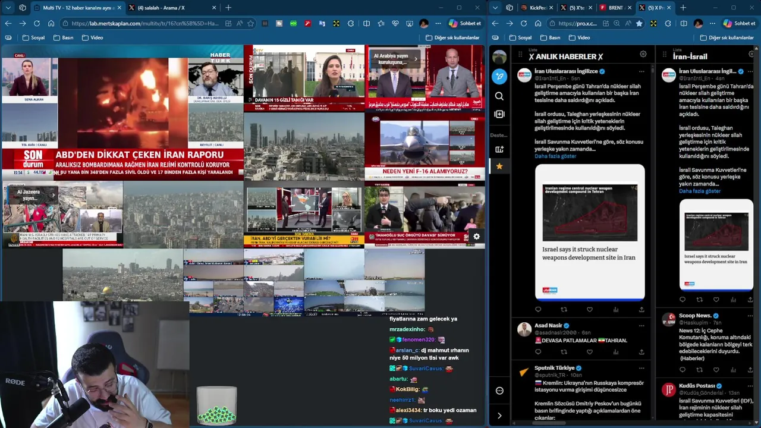Open Sohbet et Copilot button in left browser
761x428 pixels.
click(x=465, y=23)
